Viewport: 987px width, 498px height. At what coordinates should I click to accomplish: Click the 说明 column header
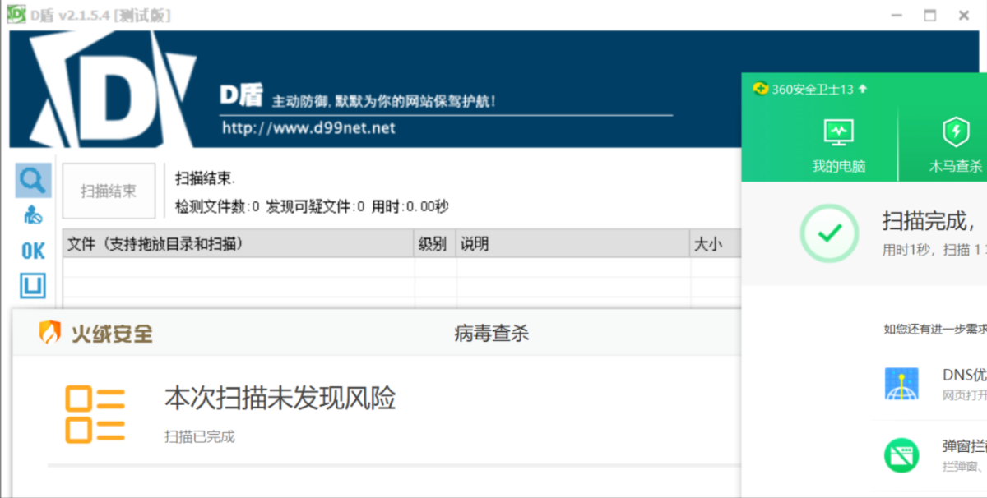pos(573,243)
